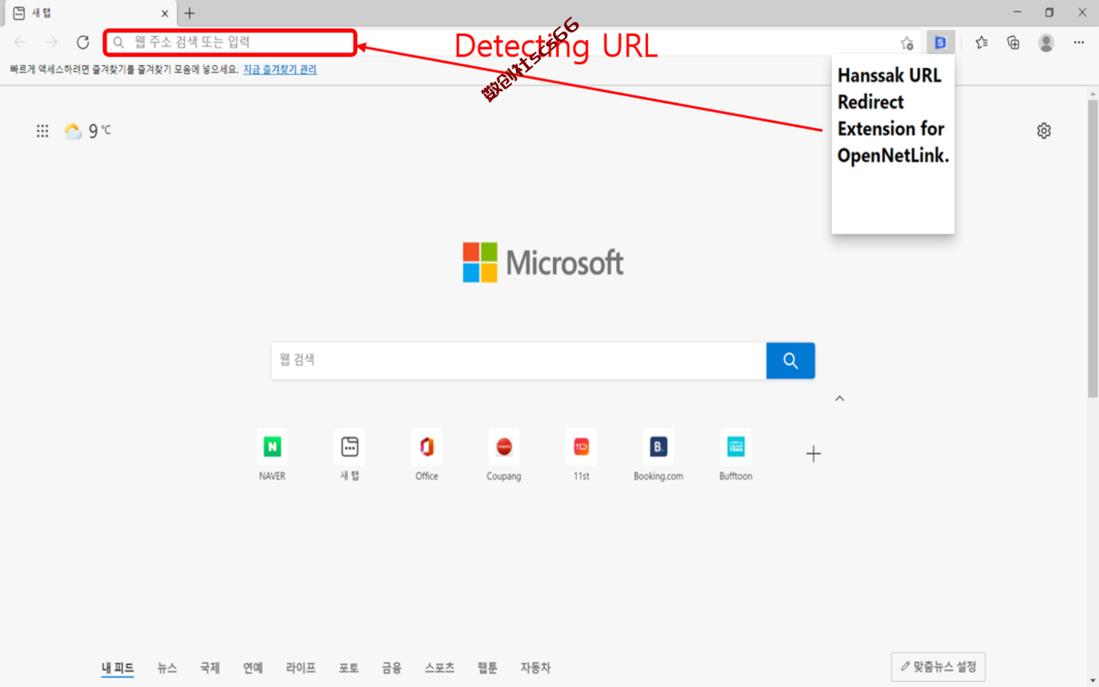This screenshot has height=687, width=1099.
Task: Open the browser settings and more menu
Action: pos(1078,42)
